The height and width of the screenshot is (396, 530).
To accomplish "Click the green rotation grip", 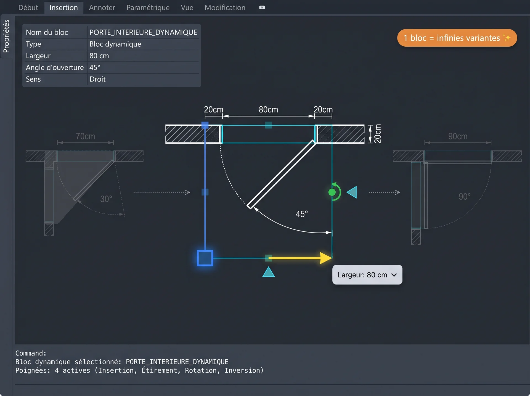I will (332, 192).
